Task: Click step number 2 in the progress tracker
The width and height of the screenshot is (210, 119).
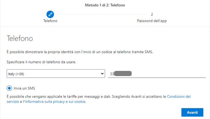Action: (152, 14)
